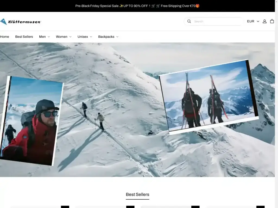278x208 pixels.
Task: Expand the Backpacks dropdown menu
Action: point(108,37)
